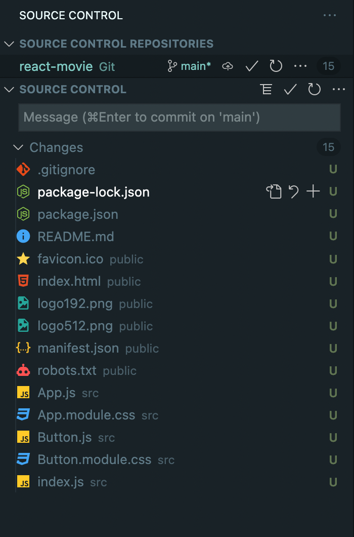This screenshot has height=537, width=354.
Task: Click the commit message input field
Action: click(x=179, y=117)
